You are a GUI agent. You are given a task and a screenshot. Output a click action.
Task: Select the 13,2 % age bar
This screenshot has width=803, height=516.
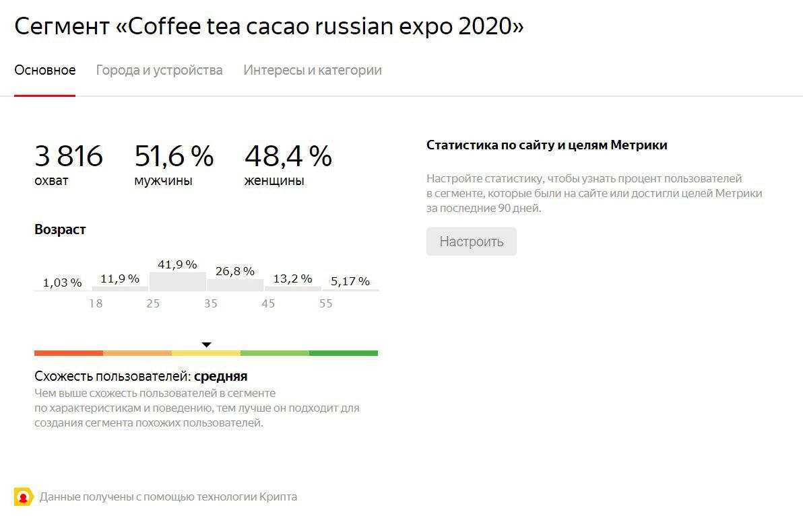(293, 289)
